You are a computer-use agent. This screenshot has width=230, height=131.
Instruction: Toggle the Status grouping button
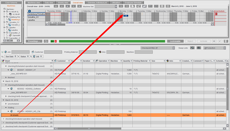(x=25, y=56)
